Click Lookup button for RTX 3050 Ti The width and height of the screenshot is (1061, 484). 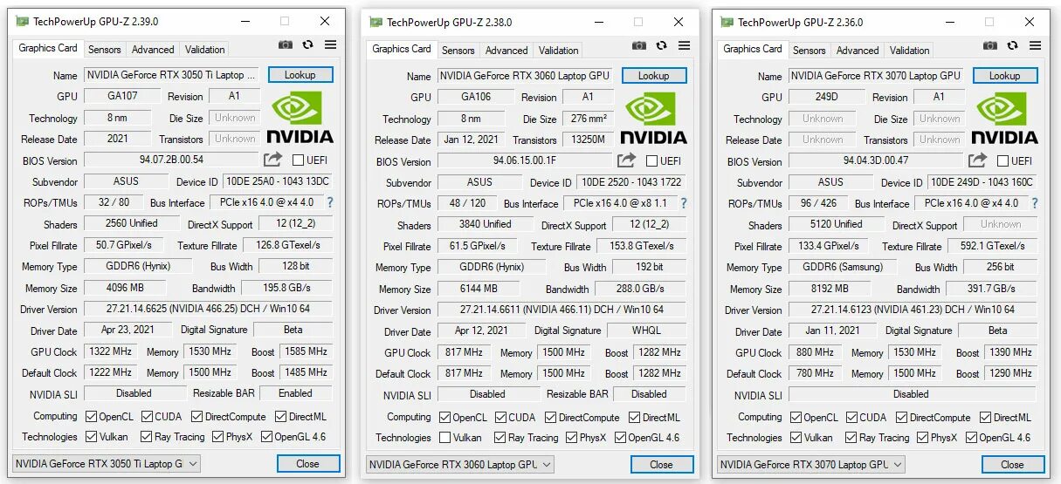[300, 75]
